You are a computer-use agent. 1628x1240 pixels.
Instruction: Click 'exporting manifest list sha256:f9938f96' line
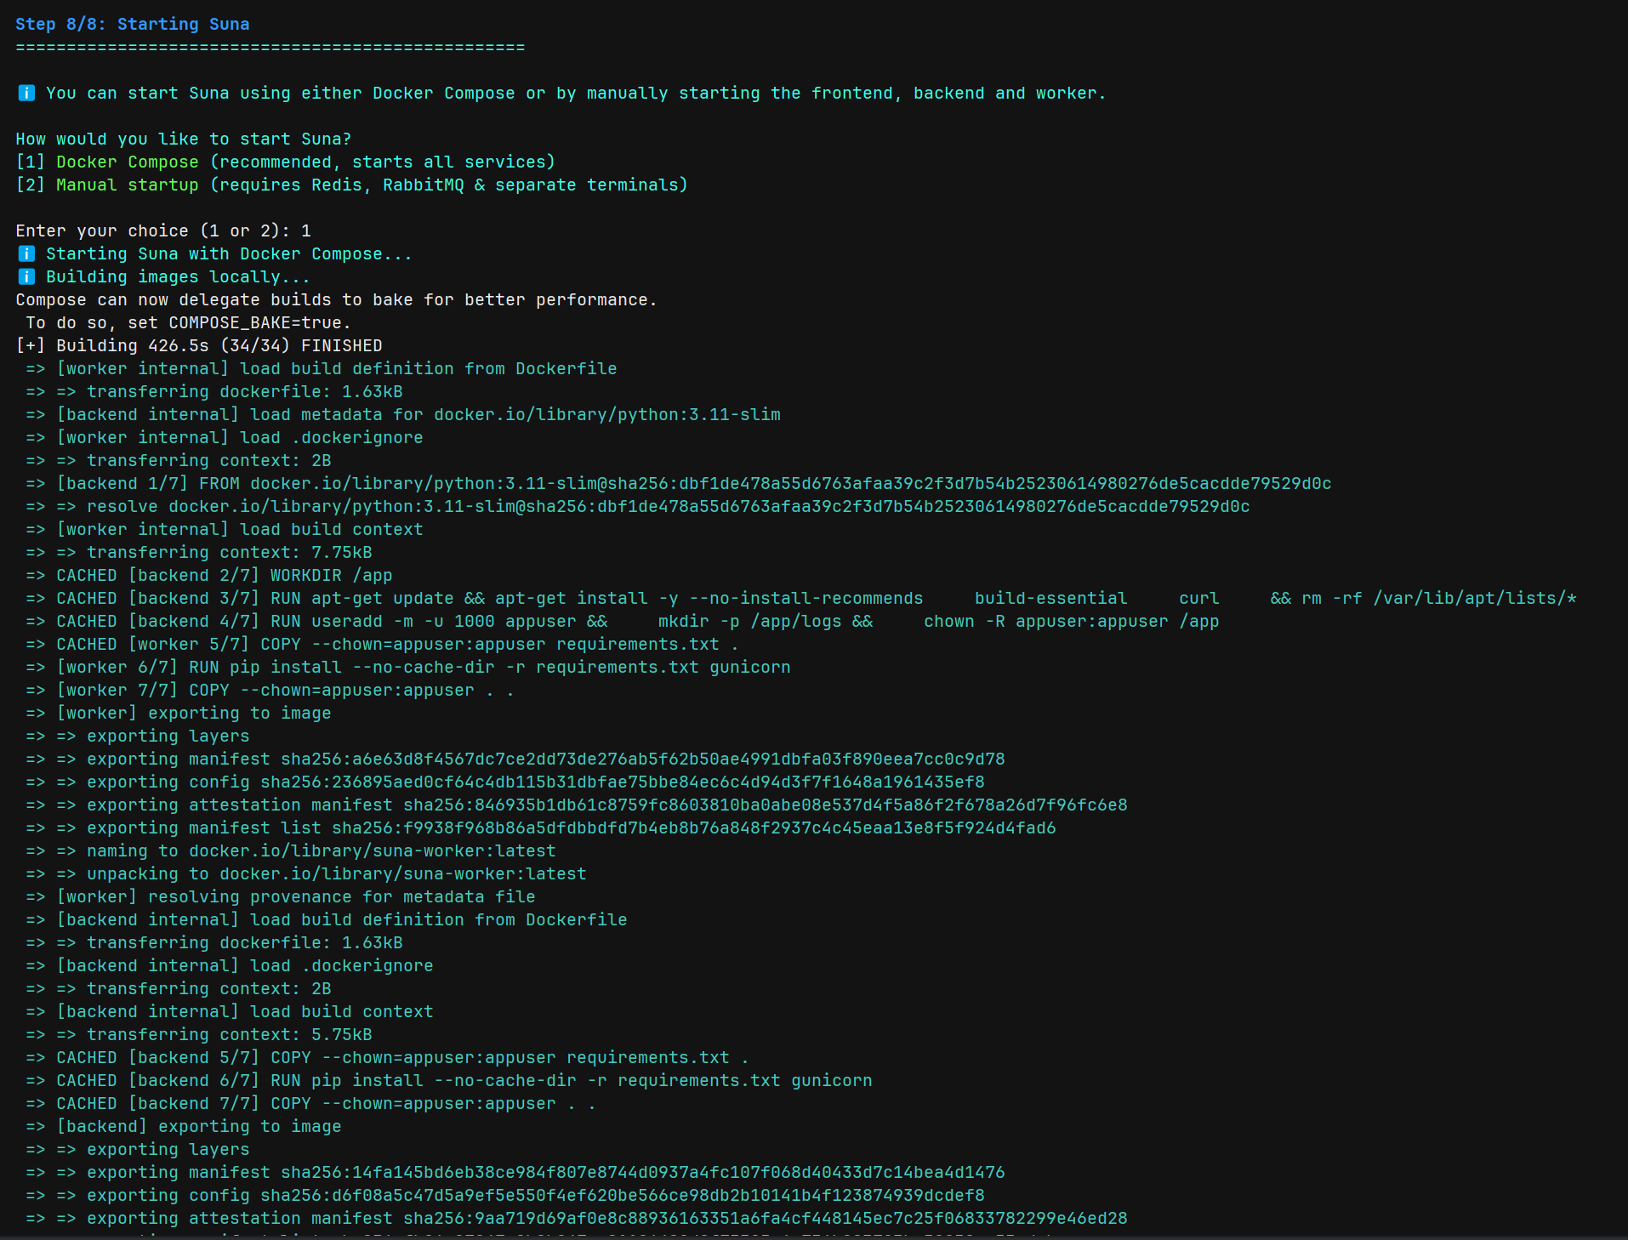coord(541,828)
